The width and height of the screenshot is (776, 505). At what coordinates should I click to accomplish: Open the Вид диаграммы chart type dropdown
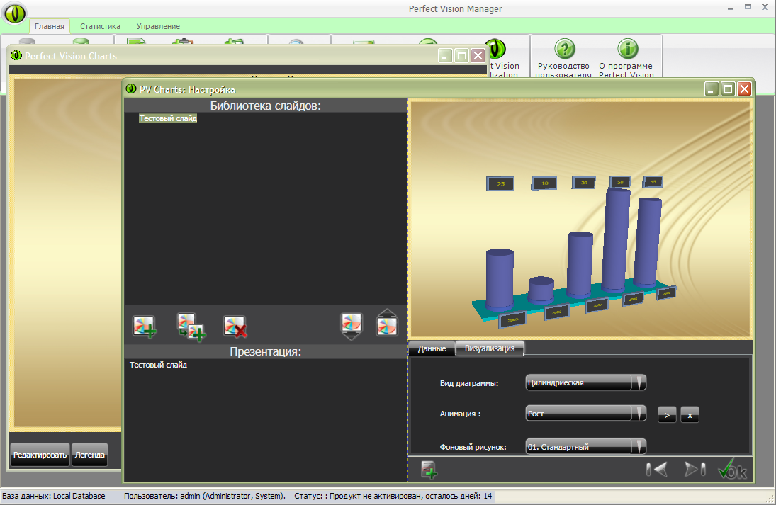[586, 382]
